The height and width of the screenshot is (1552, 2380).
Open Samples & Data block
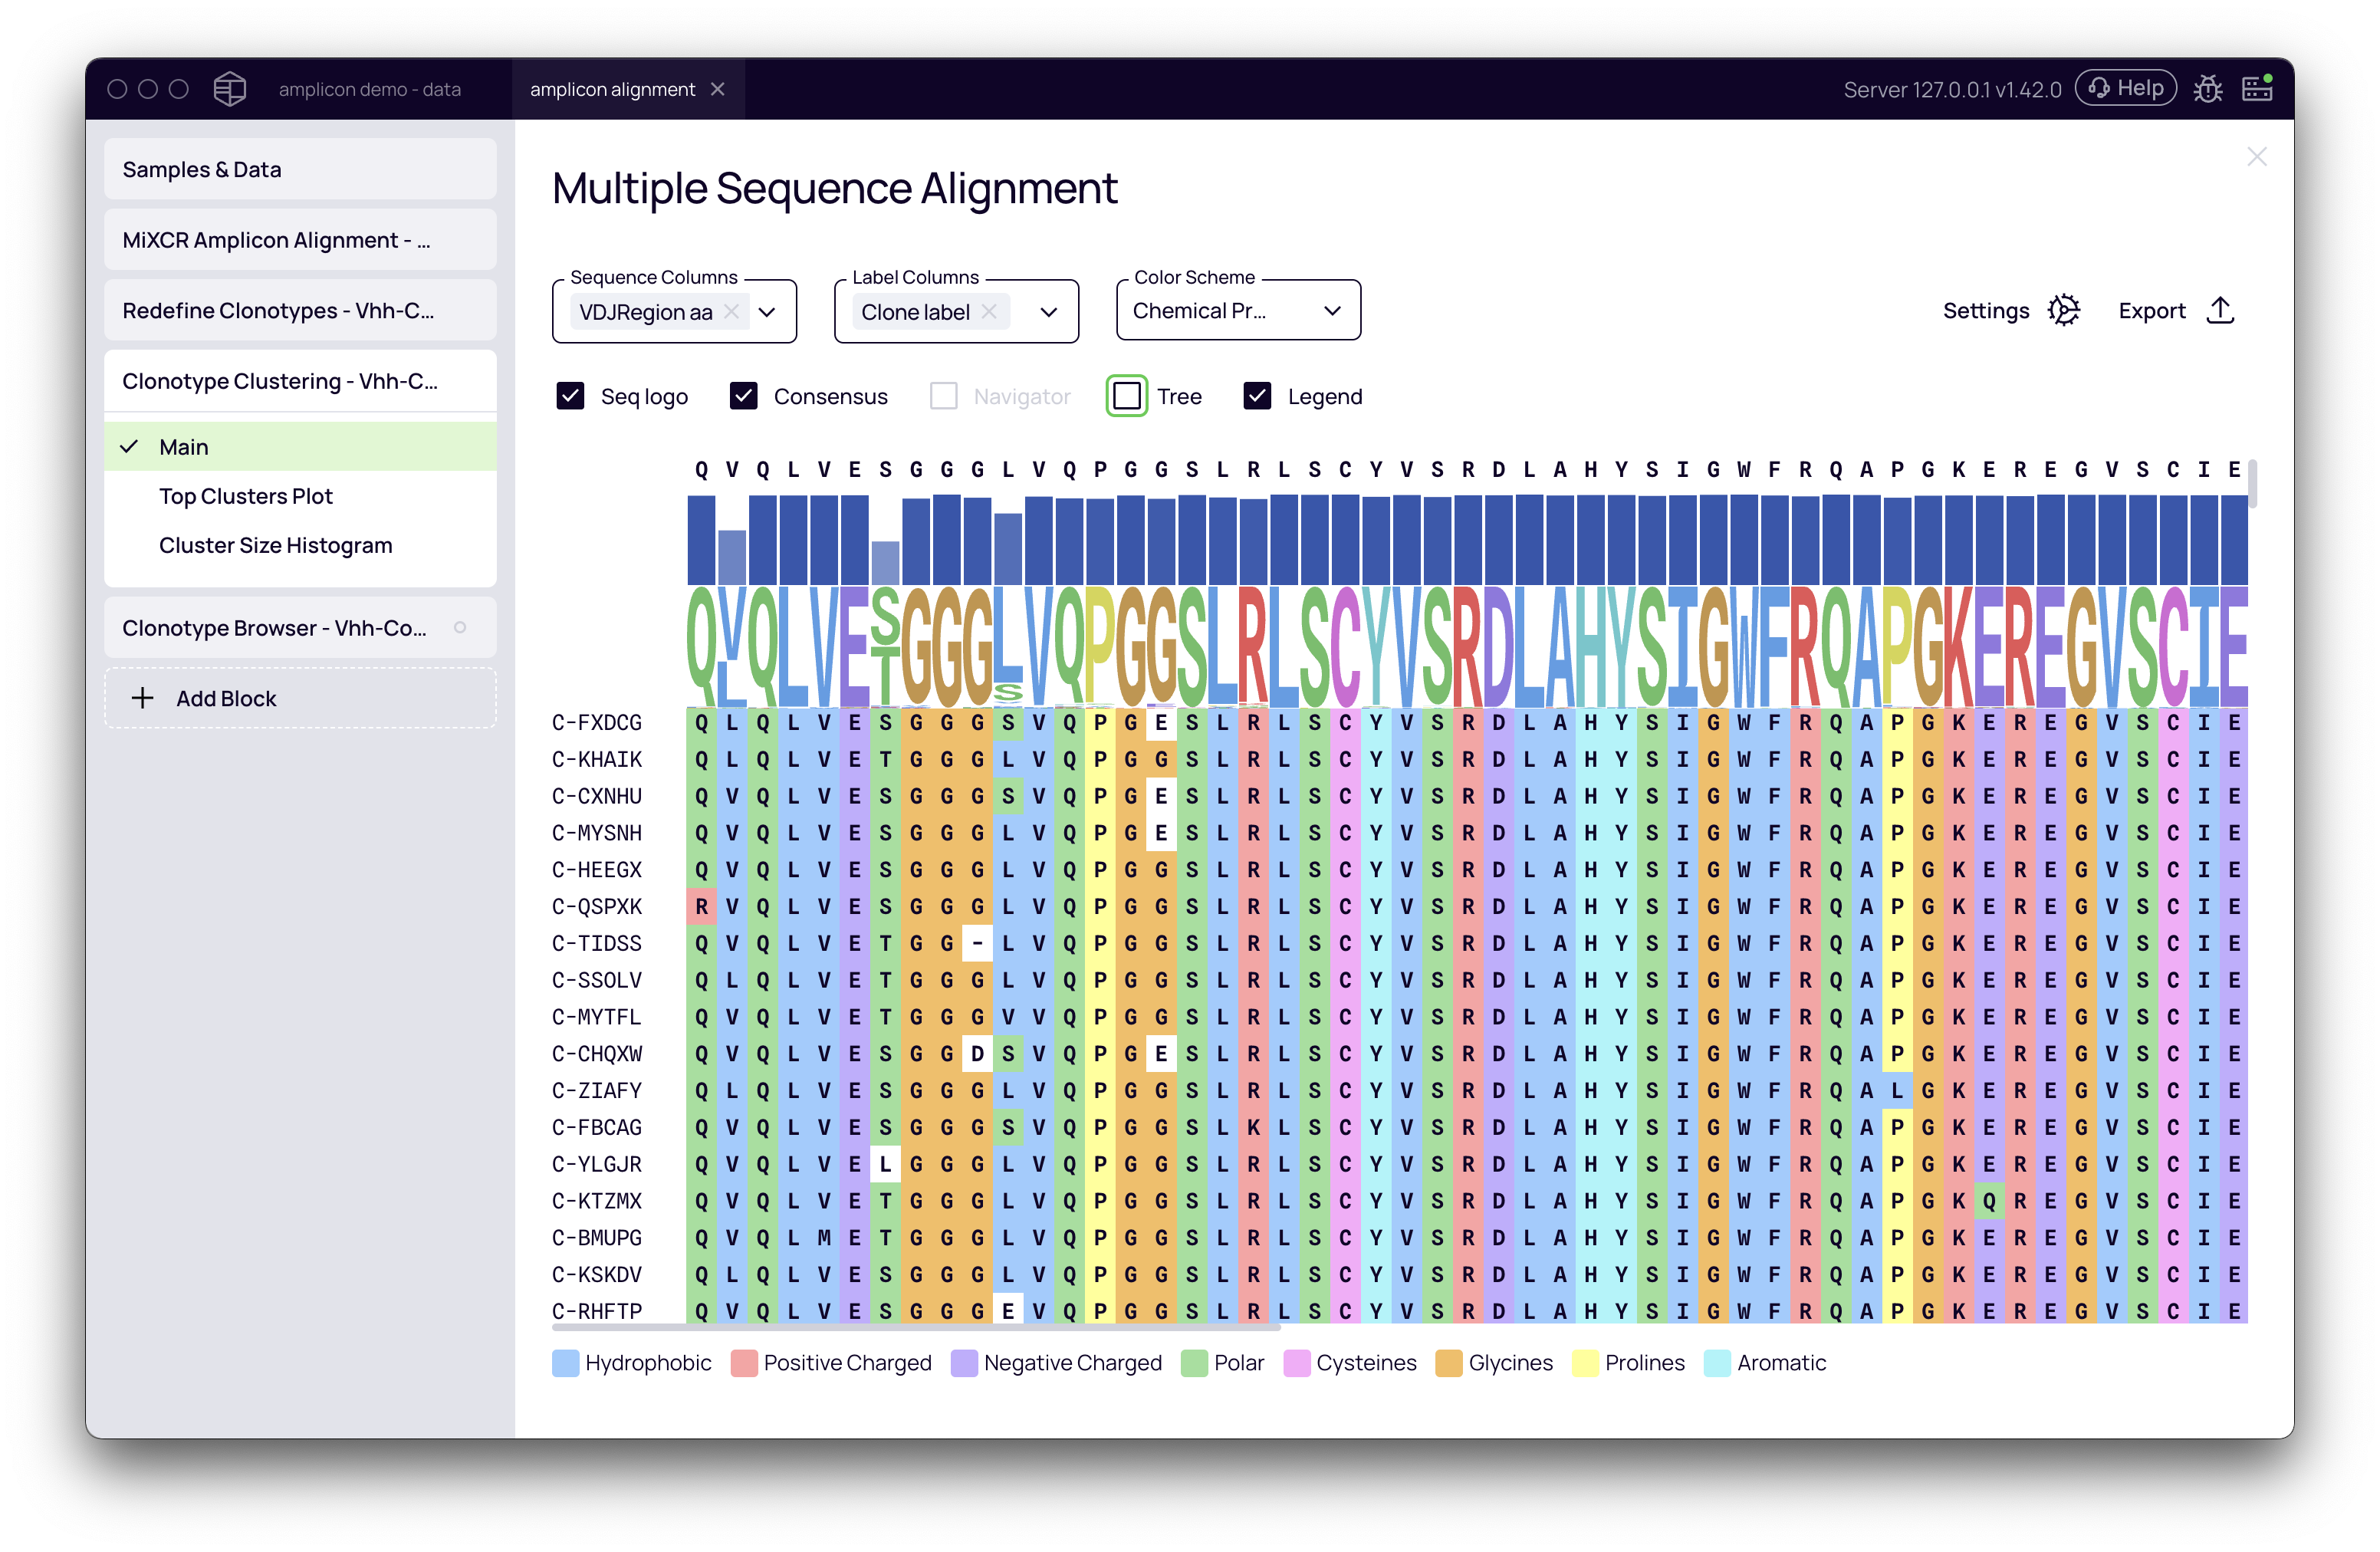pos(201,169)
